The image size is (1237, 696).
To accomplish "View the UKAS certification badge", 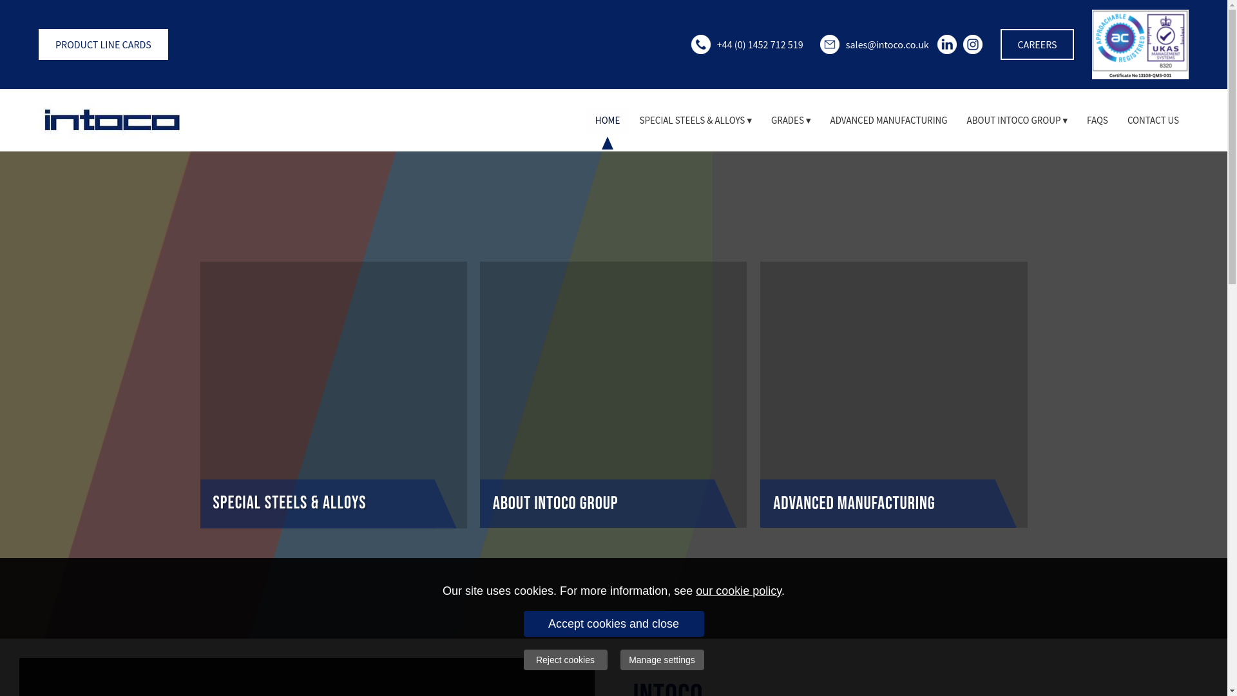I will coord(1140,44).
